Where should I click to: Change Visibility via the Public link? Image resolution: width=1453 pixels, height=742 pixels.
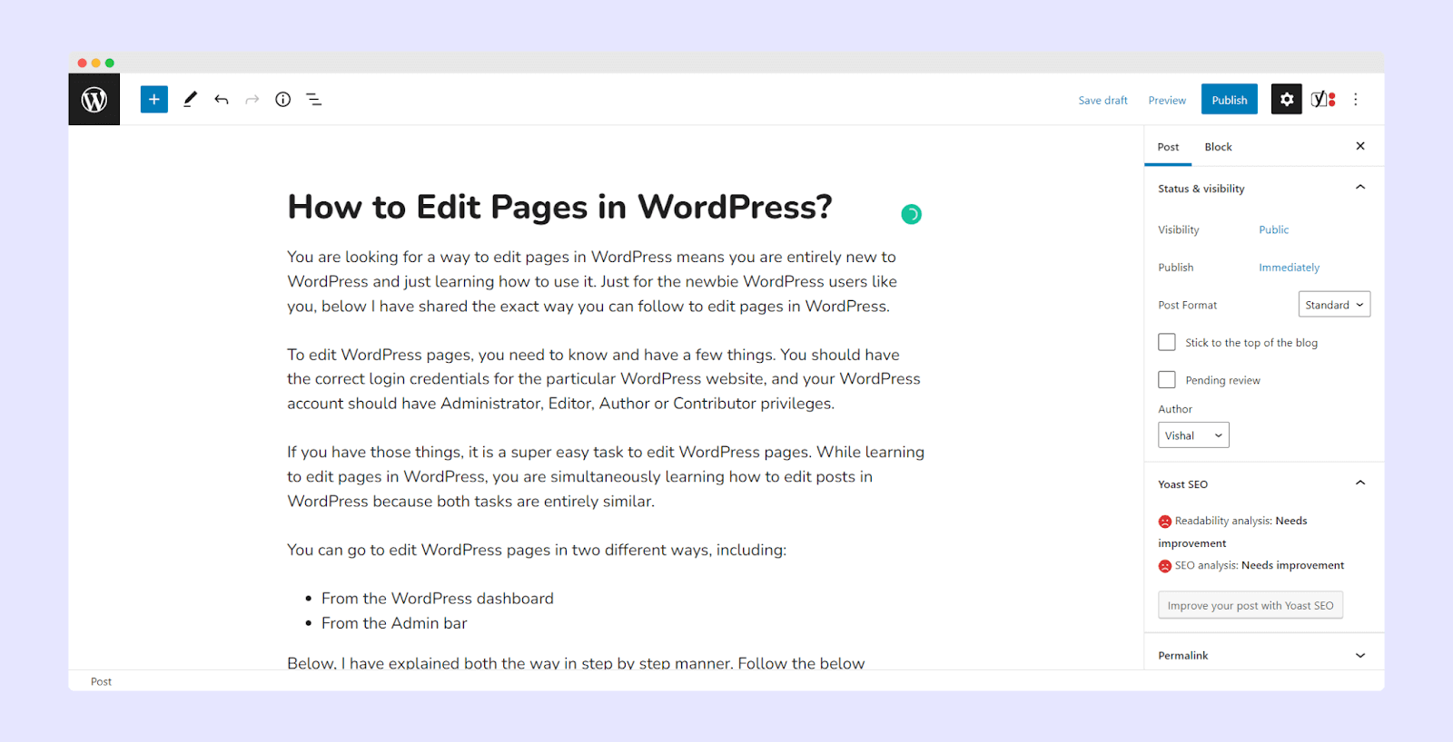(1273, 229)
